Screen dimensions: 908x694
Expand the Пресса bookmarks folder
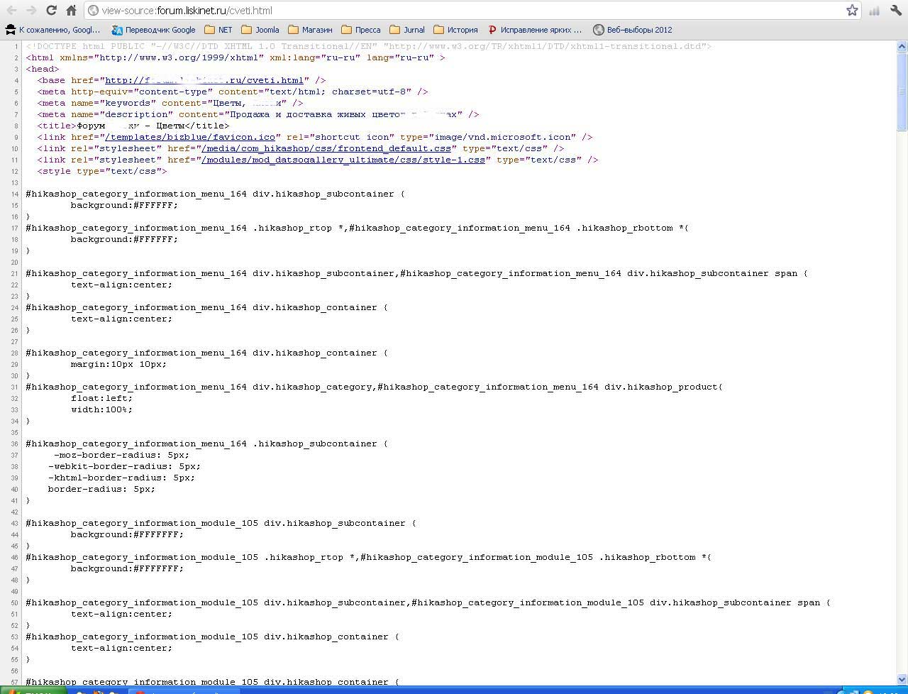click(x=361, y=30)
